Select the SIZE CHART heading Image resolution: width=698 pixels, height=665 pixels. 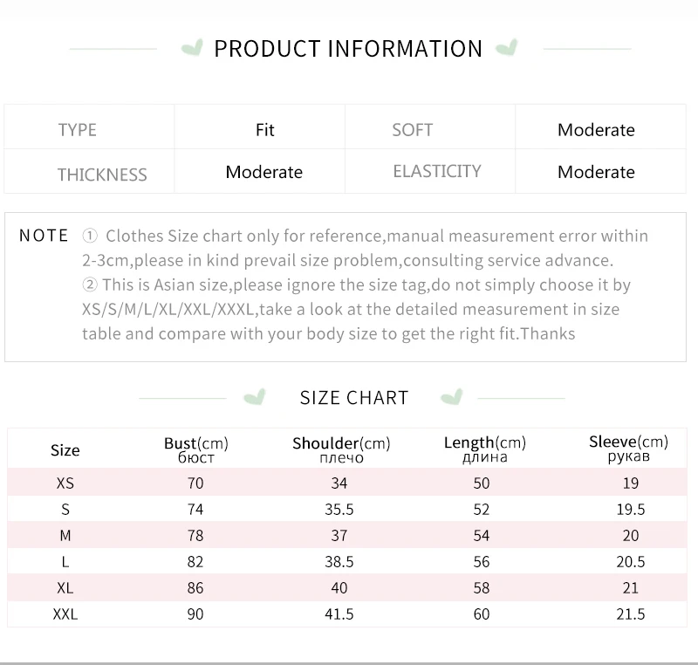354,397
